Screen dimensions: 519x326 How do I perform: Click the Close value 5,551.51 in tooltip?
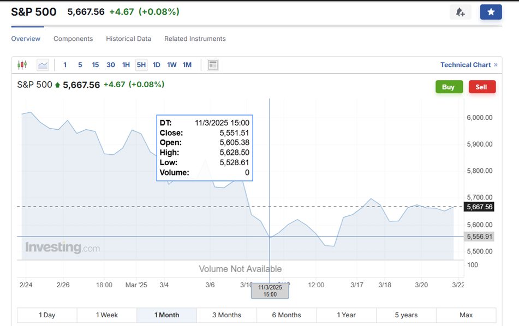234,133
